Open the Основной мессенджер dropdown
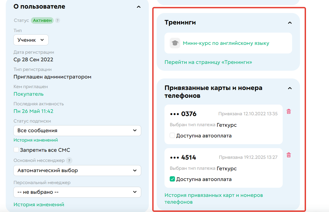 (77, 170)
